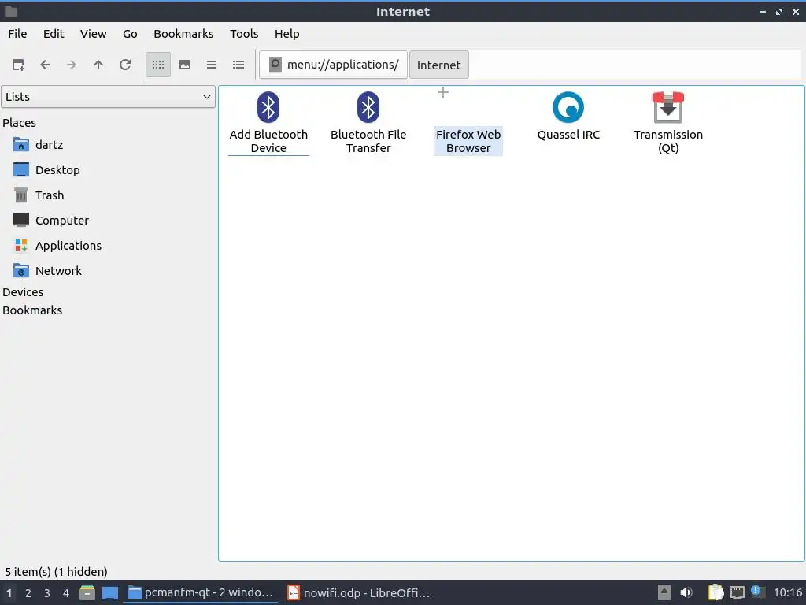Click the Devices section header

[x=23, y=292]
